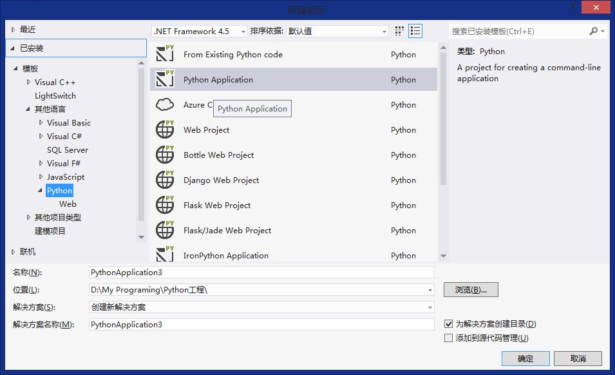The height and width of the screenshot is (375, 615).
Task: Collapse the Python tree node
Action: click(41, 191)
